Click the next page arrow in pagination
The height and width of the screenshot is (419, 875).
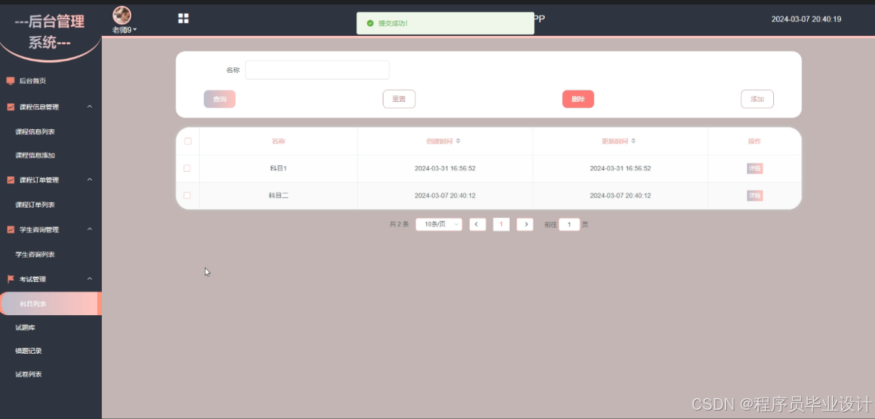(525, 224)
